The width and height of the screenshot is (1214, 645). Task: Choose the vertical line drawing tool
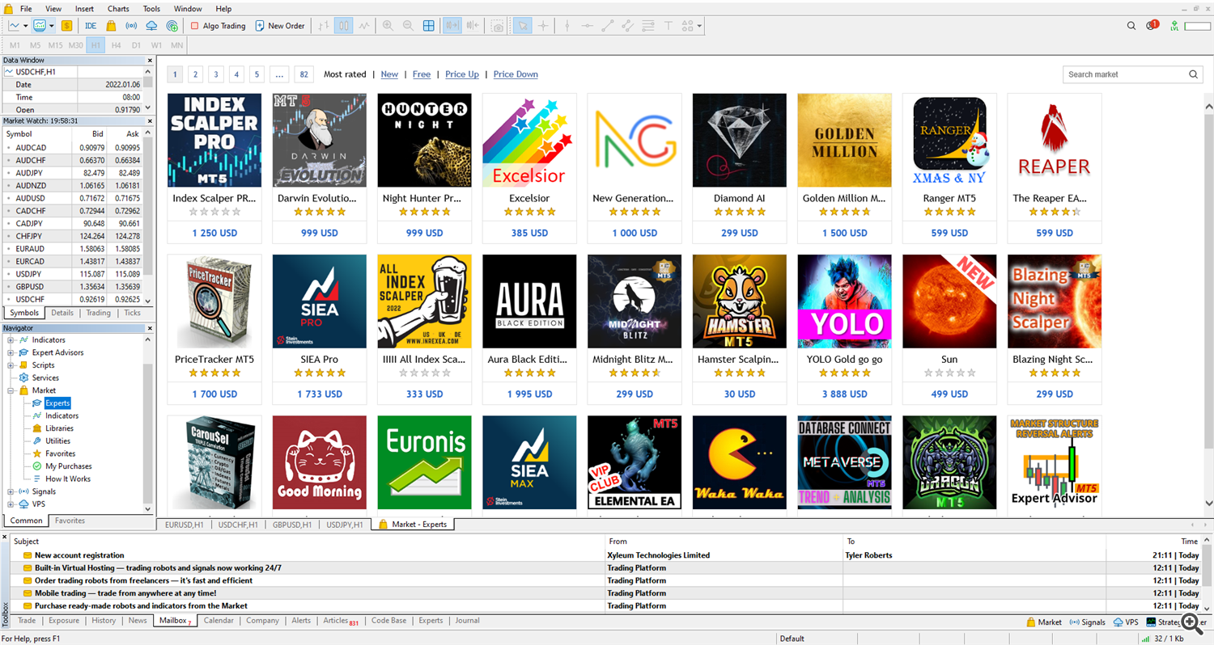point(567,26)
